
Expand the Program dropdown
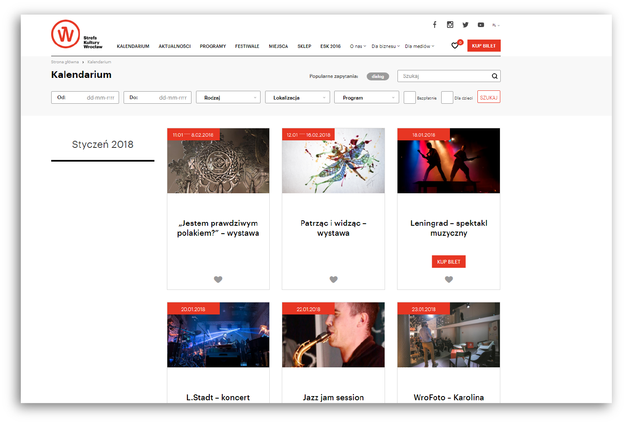click(x=367, y=97)
